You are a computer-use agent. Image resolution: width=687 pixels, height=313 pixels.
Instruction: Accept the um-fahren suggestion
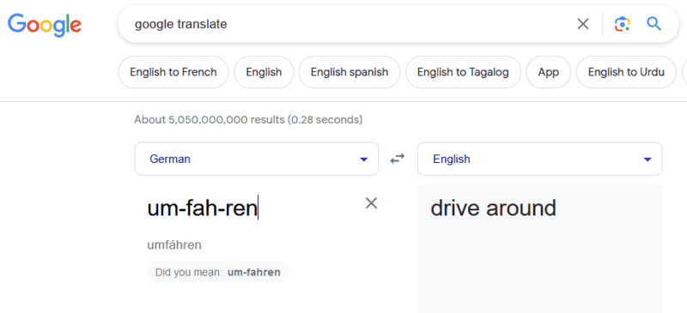[x=218, y=273]
